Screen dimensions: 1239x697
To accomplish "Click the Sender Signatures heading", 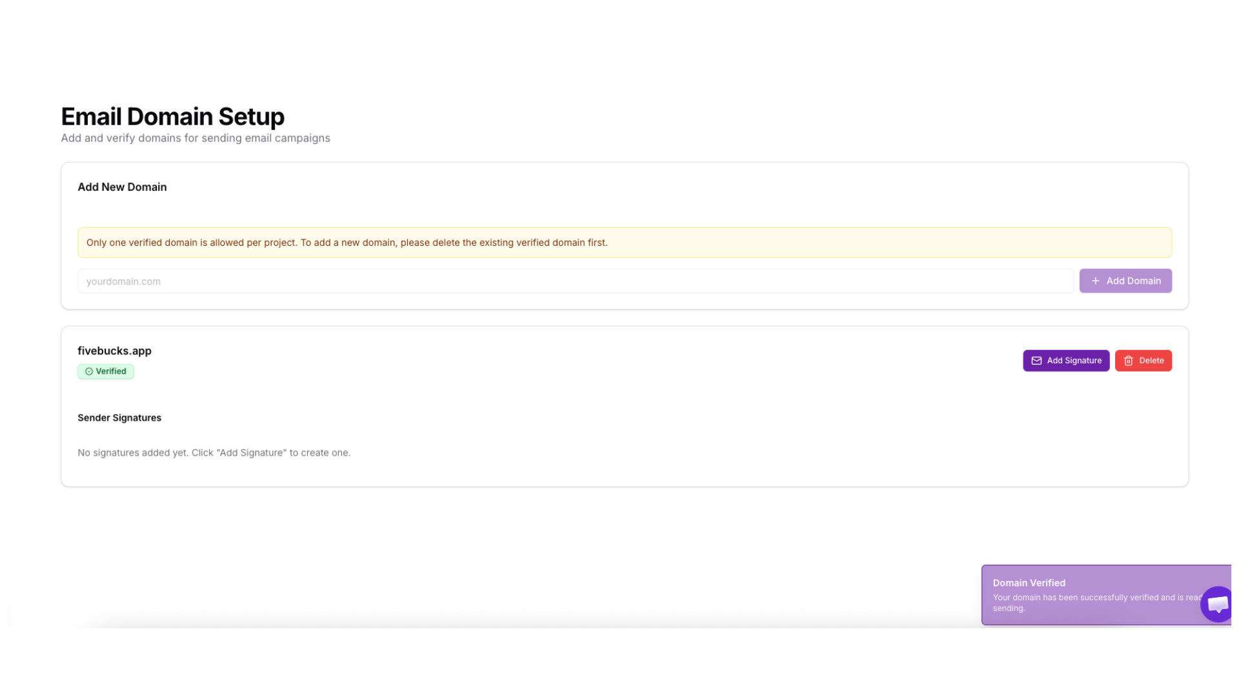I will [119, 418].
